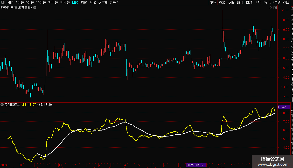
Task: Toggle the left sidebar panel icon
Action: click(3, 2)
